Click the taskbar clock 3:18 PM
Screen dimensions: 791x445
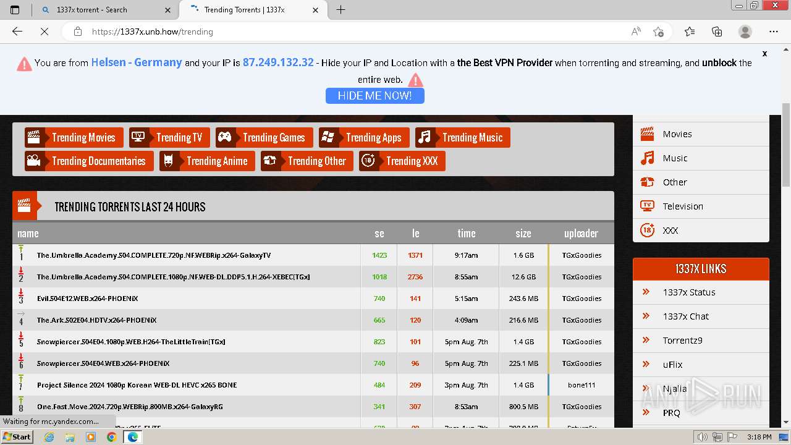(758, 437)
